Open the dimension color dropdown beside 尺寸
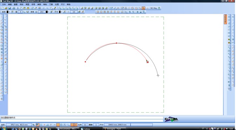Viewport: 236px width, 130px height. (x=62, y=12)
